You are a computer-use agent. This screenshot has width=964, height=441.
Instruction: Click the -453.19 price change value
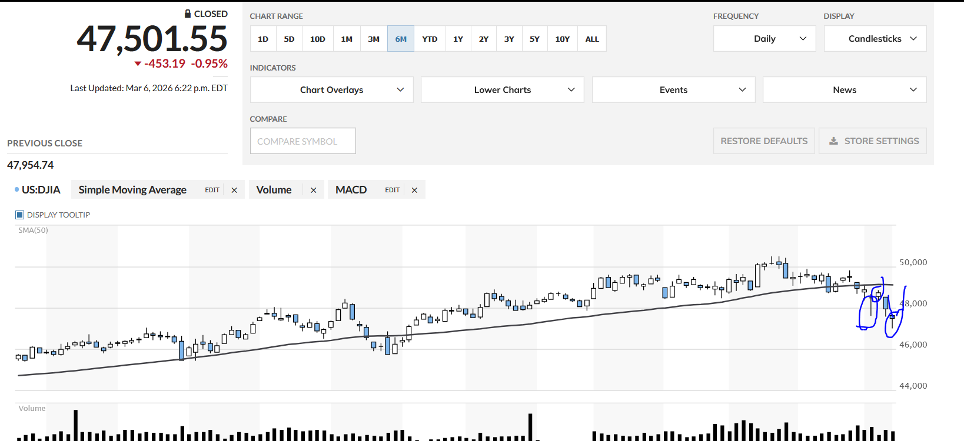click(x=165, y=64)
